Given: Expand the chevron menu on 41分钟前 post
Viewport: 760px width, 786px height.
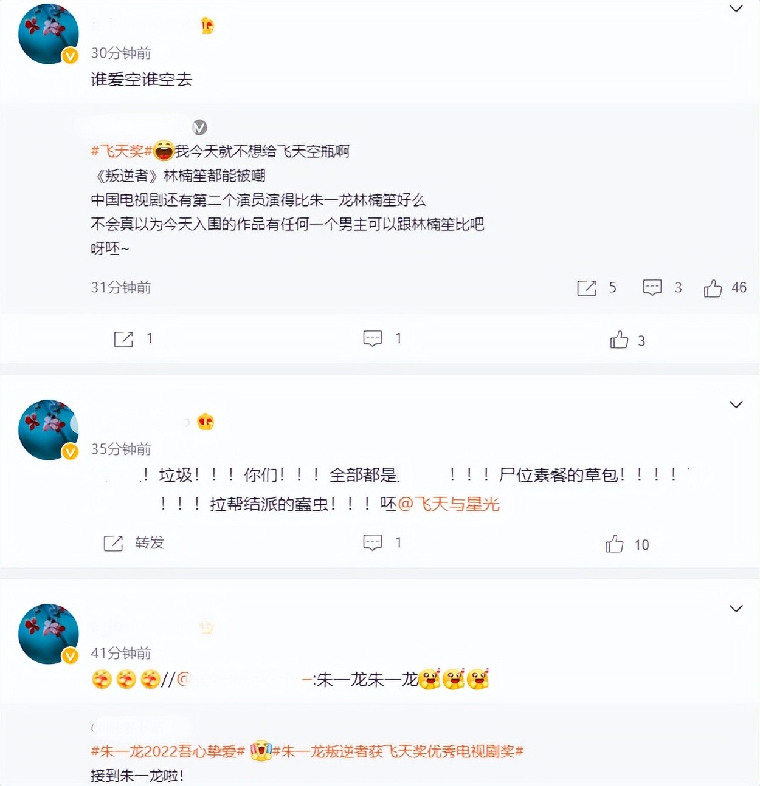Looking at the screenshot, I should pyautogui.click(x=736, y=609).
